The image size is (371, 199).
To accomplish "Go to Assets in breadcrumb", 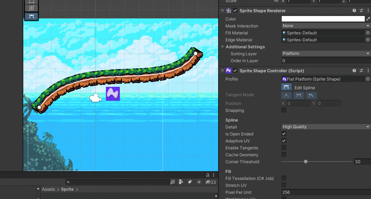I will tap(48, 189).
